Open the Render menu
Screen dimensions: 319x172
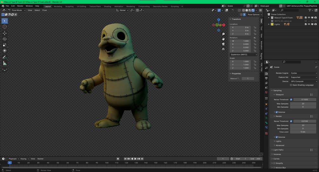20,6
